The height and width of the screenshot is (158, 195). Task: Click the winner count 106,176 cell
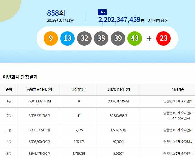coord(79,142)
